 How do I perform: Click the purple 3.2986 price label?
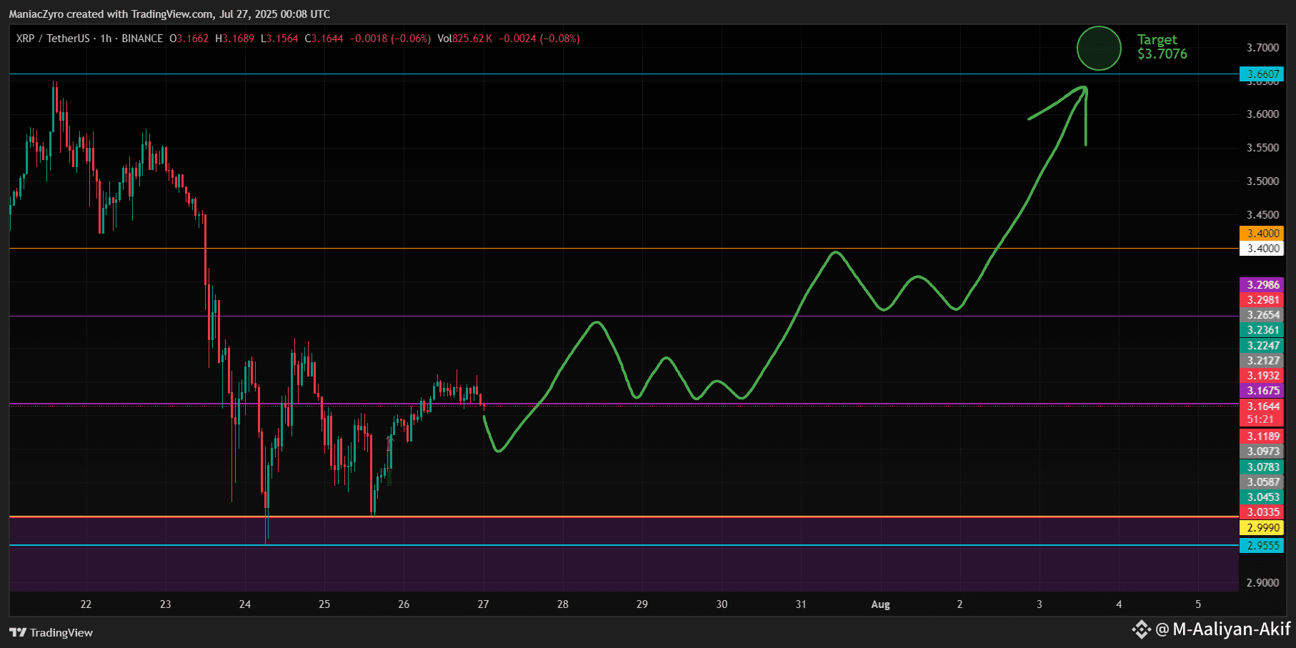pyautogui.click(x=1261, y=284)
